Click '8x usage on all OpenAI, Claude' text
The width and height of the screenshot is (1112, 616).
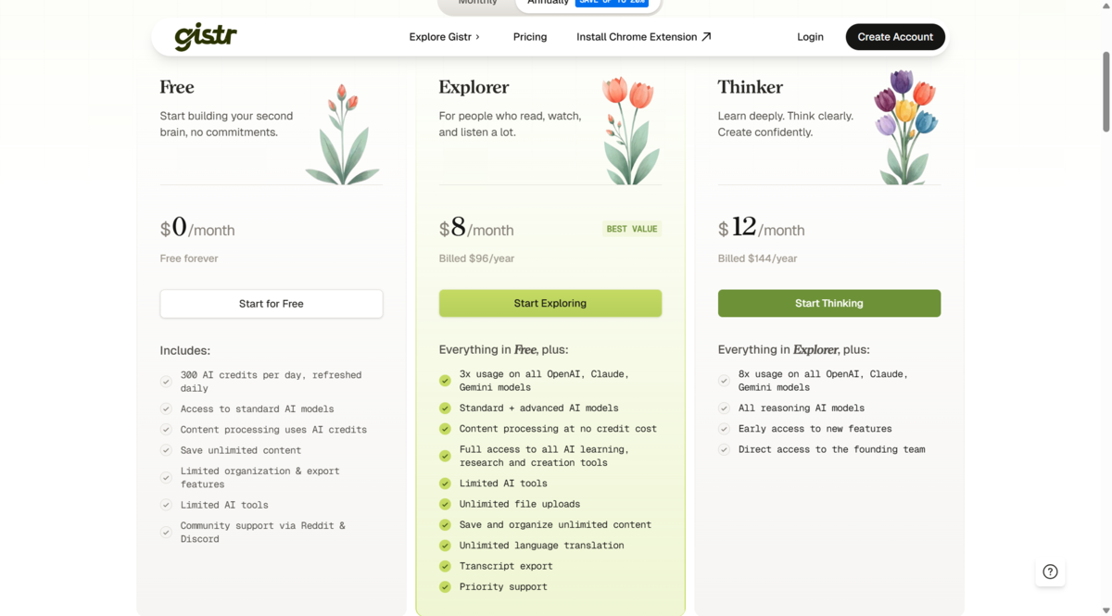[823, 381]
